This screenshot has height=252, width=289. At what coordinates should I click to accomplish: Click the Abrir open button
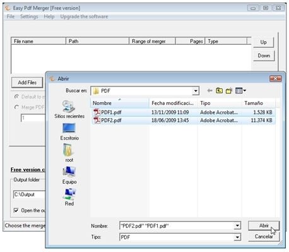click(264, 225)
